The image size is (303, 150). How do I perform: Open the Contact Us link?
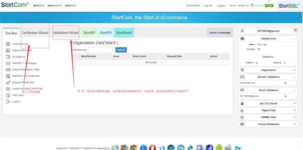point(243,6)
